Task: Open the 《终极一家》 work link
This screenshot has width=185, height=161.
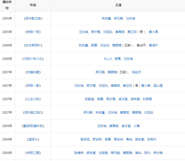Action: (33, 86)
